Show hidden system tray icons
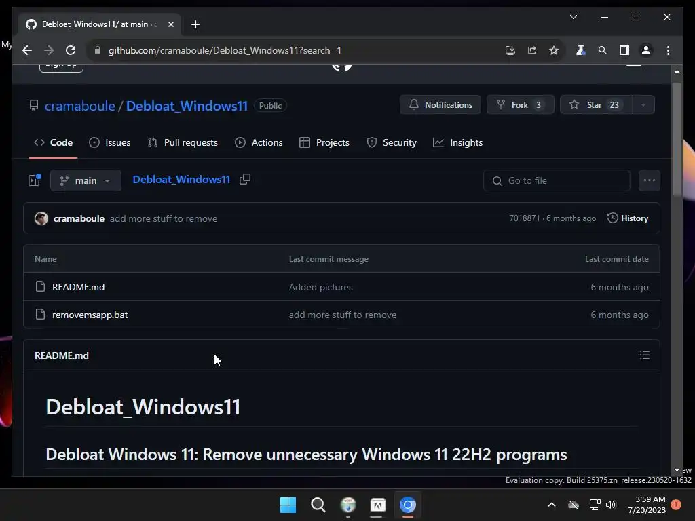Viewport: 695px width, 521px height. click(x=552, y=505)
